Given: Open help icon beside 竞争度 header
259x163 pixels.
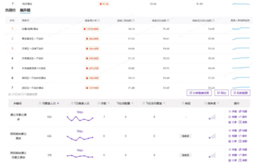Looking at the screenshot, I should coord(205,103).
